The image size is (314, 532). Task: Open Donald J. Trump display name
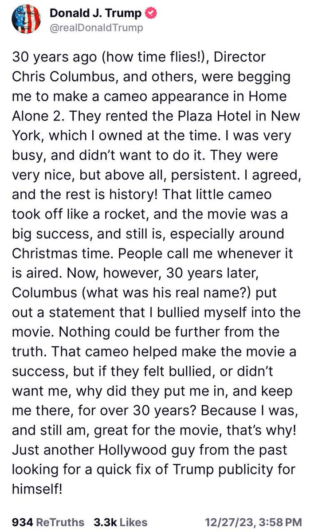[x=95, y=14]
